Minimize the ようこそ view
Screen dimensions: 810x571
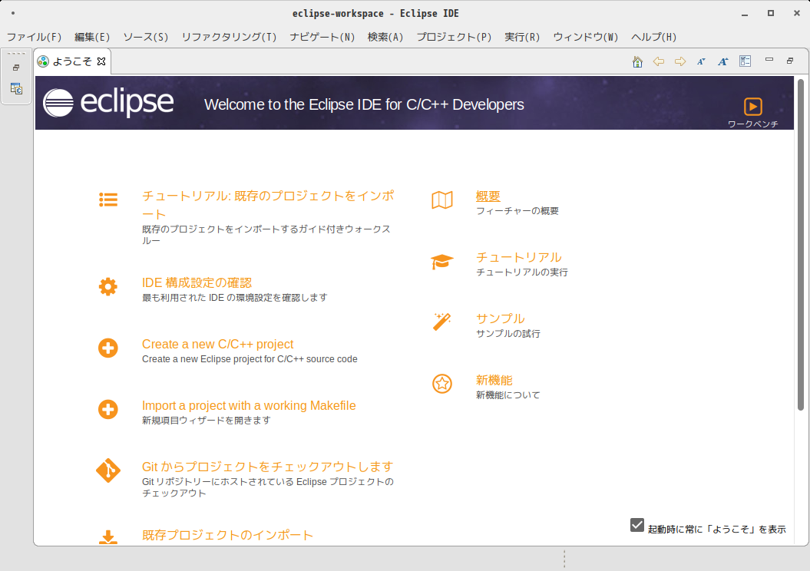[769, 60]
